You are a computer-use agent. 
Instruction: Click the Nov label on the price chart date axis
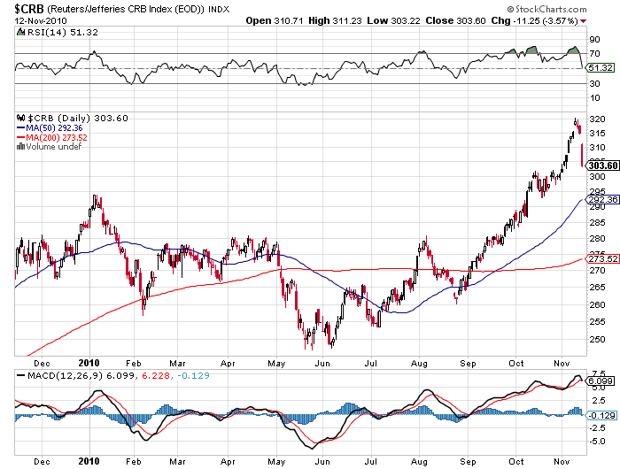(562, 363)
